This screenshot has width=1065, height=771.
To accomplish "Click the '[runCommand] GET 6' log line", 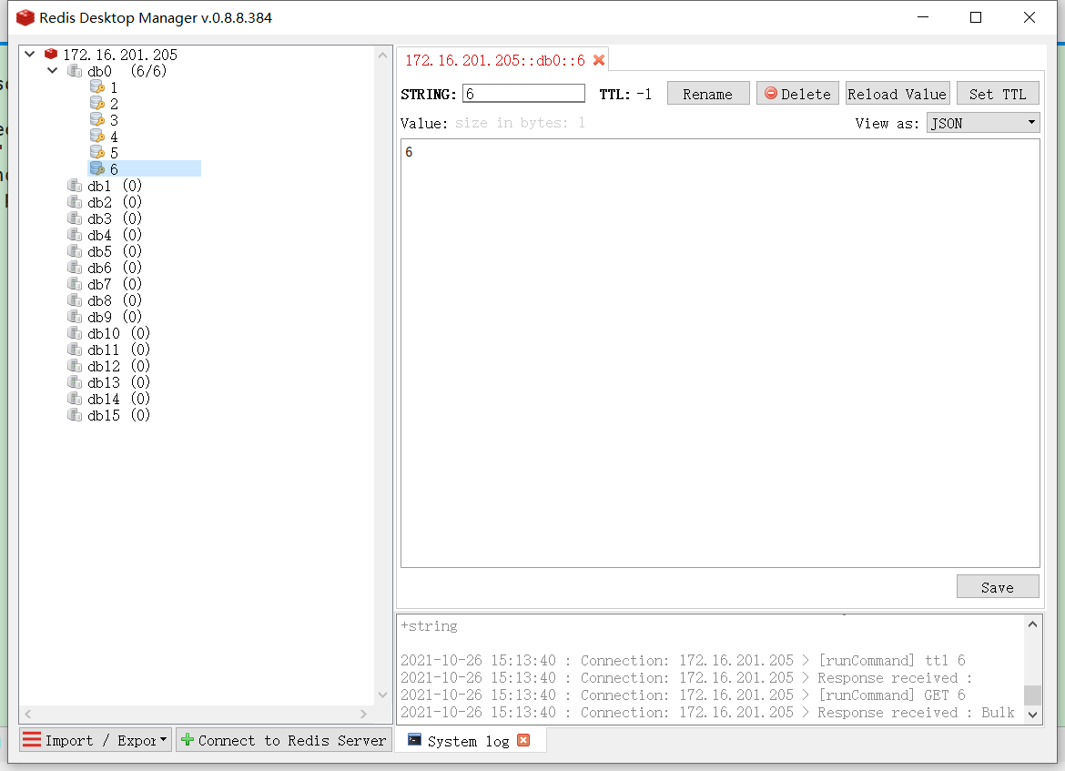I will (x=892, y=695).
